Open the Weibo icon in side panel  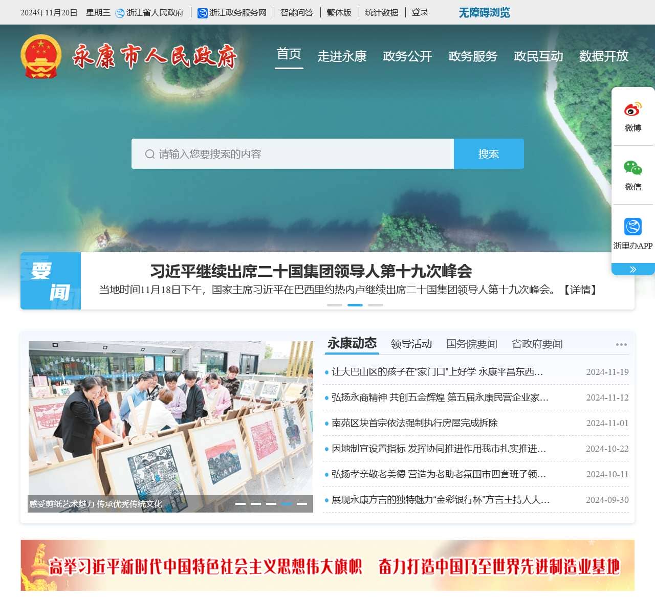click(x=633, y=109)
